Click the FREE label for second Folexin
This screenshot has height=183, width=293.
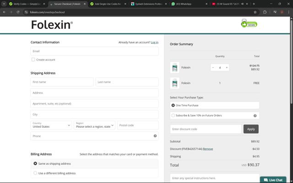[x=256, y=83]
